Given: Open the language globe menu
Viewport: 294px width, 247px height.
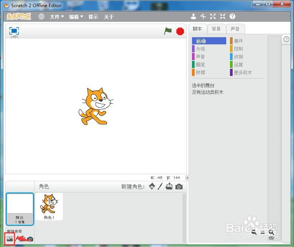Looking at the screenshot, I should 41,17.
